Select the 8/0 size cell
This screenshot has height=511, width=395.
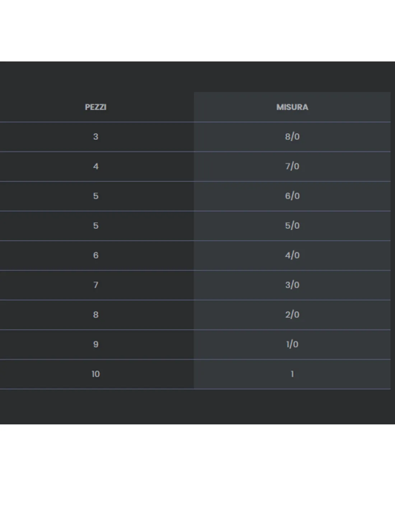(x=292, y=137)
